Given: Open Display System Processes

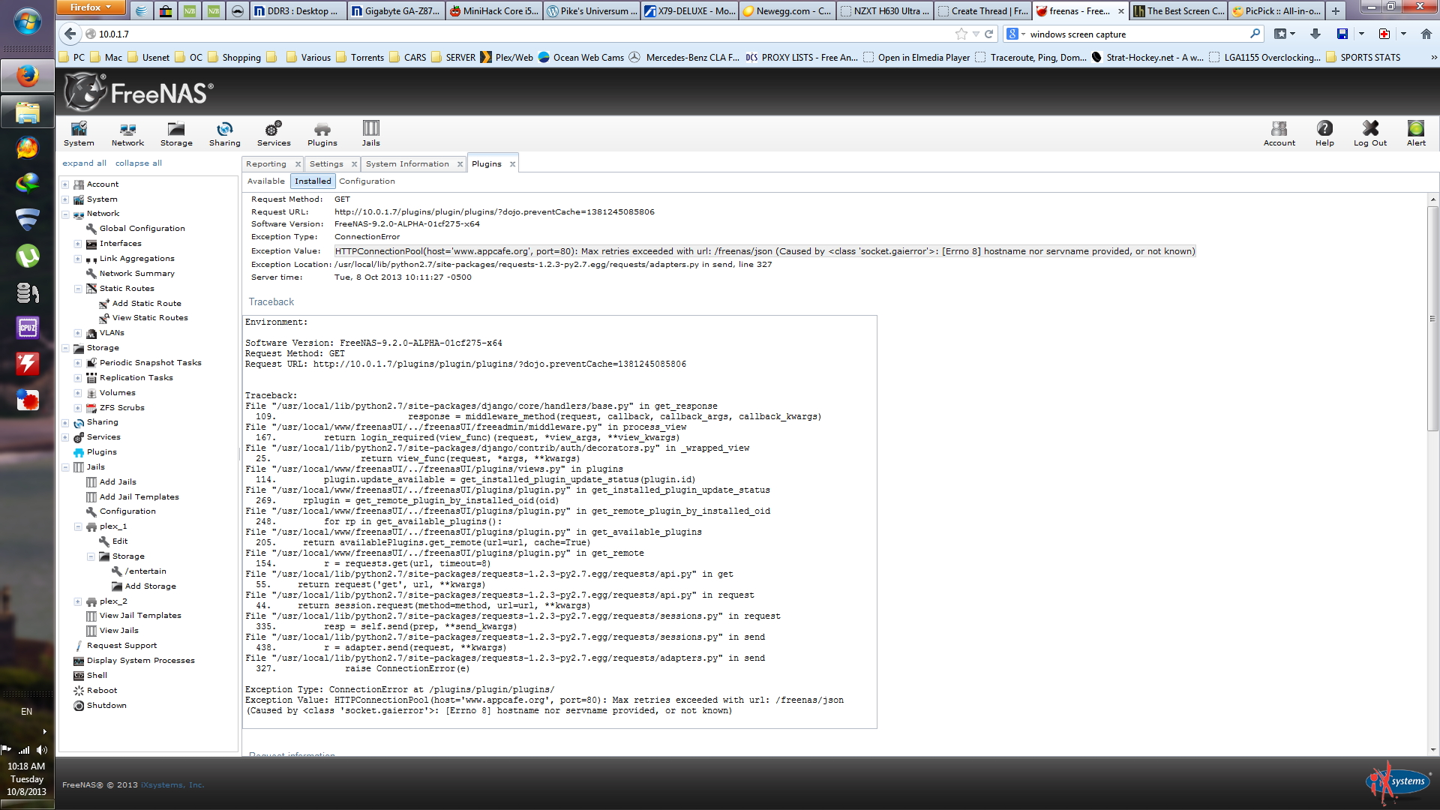Looking at the screenshot, I should [140, 661].
